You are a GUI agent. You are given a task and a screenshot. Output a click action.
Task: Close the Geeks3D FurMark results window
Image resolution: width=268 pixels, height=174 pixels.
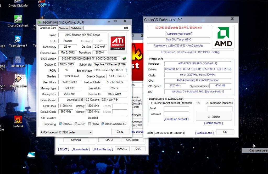click(232, 19)
